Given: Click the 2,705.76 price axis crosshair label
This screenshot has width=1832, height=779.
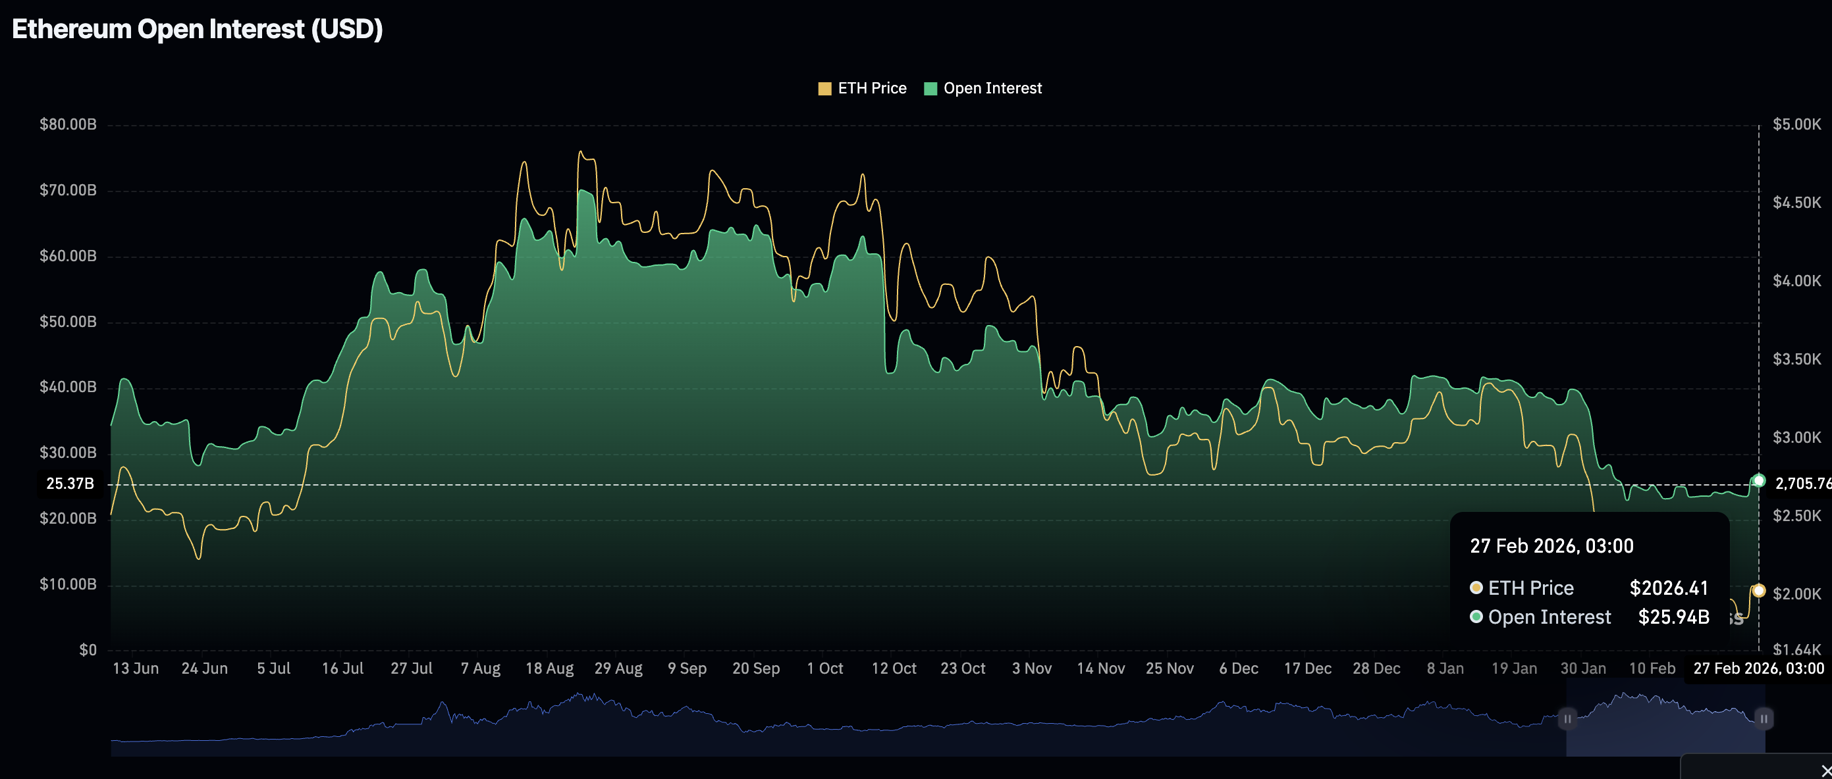Looking at the screenshot, I should click(1802, 484).
